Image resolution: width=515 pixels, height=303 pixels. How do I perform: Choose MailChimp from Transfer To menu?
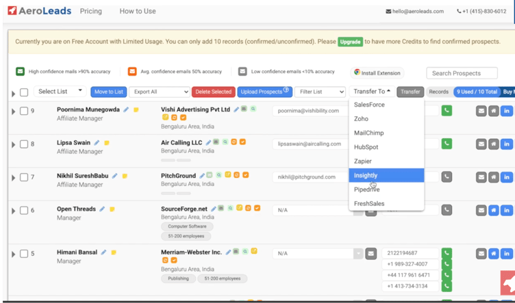click(386, 133)
